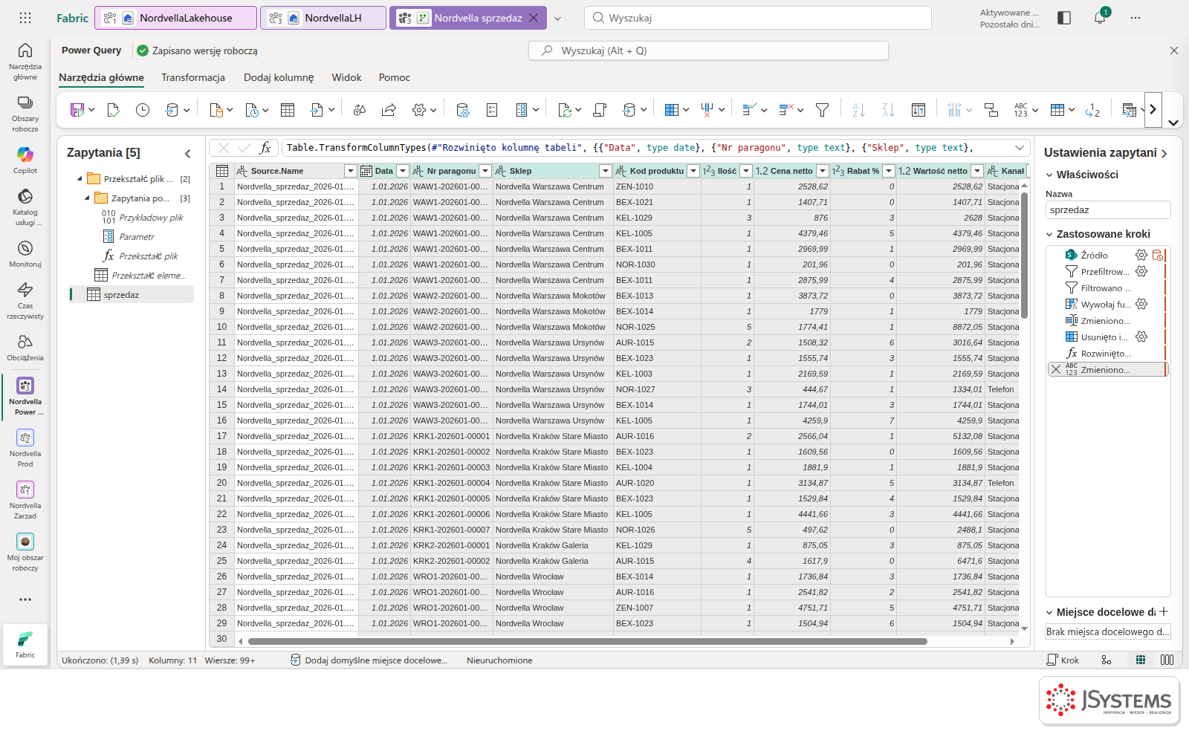Click Dodaj domyślne miejsce docelowe link
The image size is (1189, 731).
coord(369,660)
